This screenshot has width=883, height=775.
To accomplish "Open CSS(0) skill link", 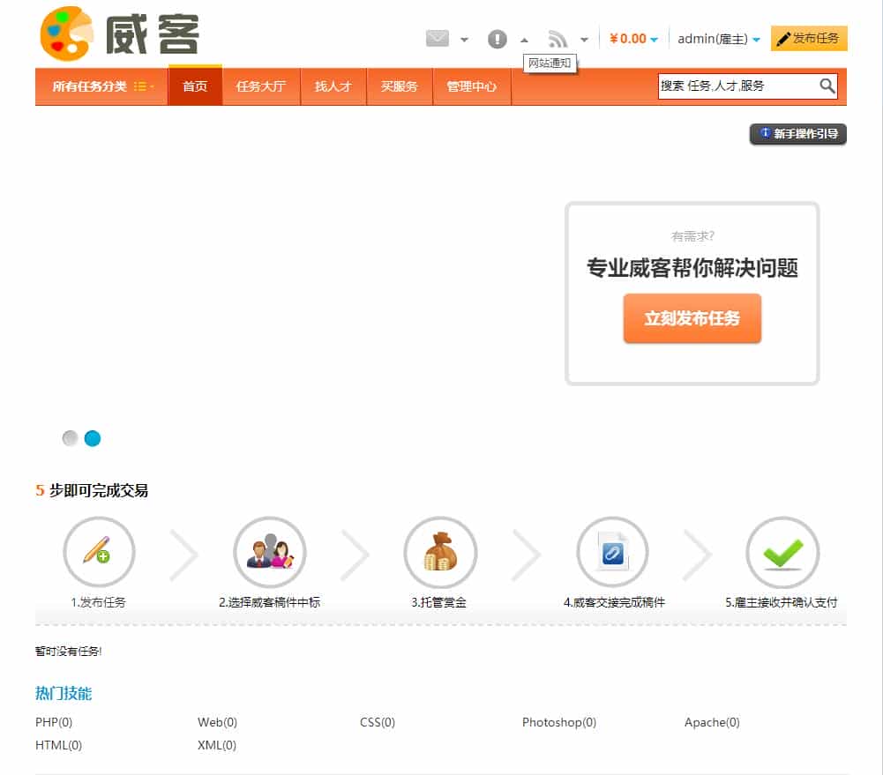I will (378, 722).
